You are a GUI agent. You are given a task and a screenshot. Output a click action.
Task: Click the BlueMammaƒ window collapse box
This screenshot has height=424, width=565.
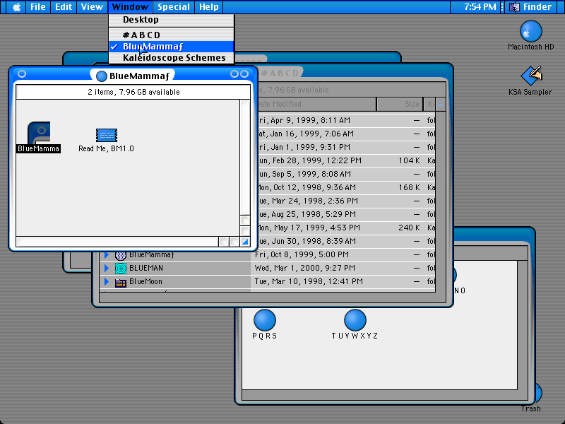pyautogui.click(x=244, y=74)
